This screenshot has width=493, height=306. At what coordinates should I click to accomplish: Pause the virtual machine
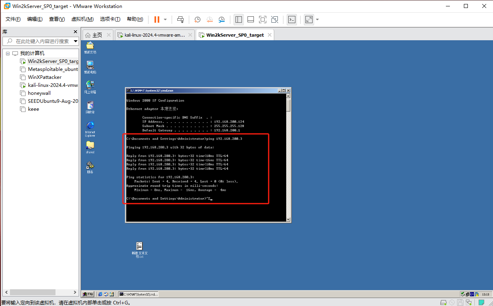click(x=157, y=19)
